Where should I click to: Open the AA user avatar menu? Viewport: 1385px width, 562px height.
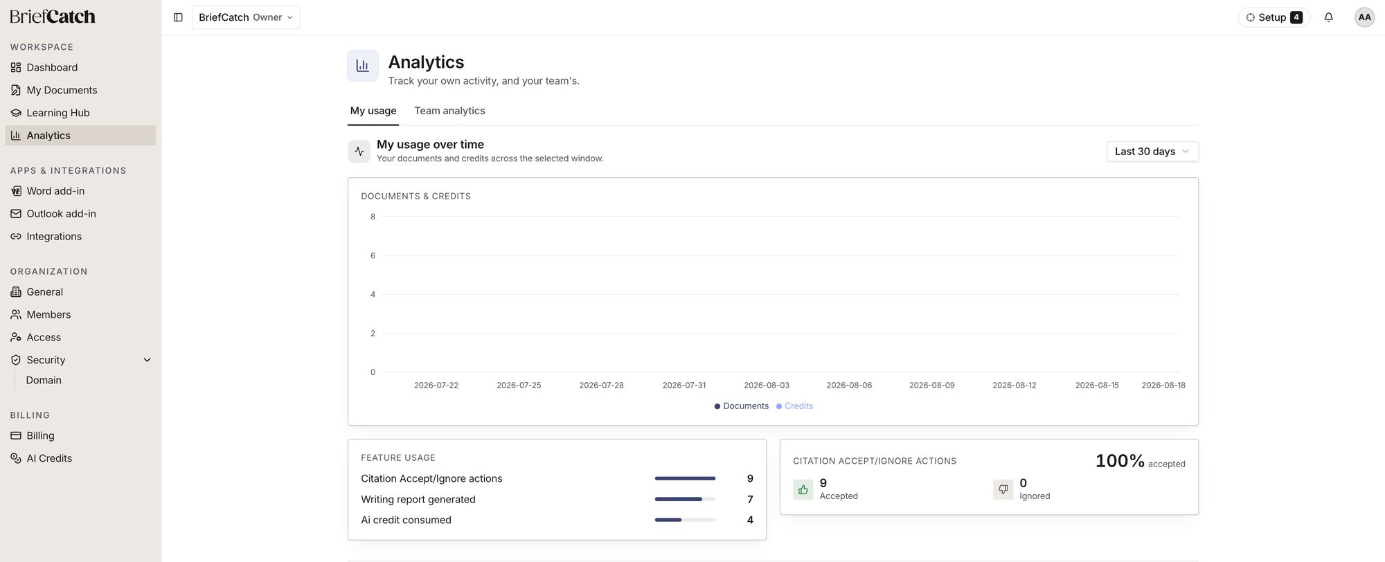1364,17
